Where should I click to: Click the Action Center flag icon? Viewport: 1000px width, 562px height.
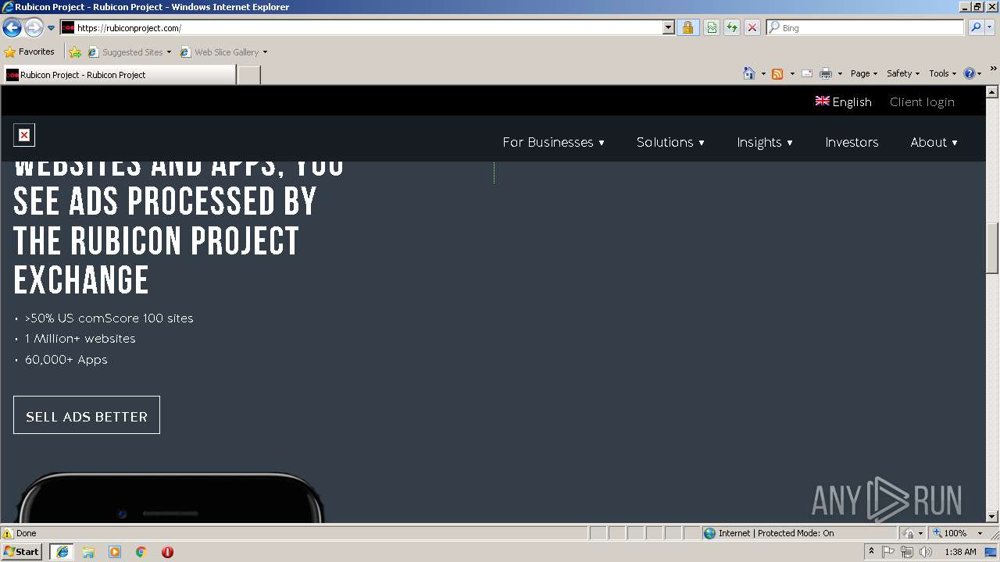point(888,552)
